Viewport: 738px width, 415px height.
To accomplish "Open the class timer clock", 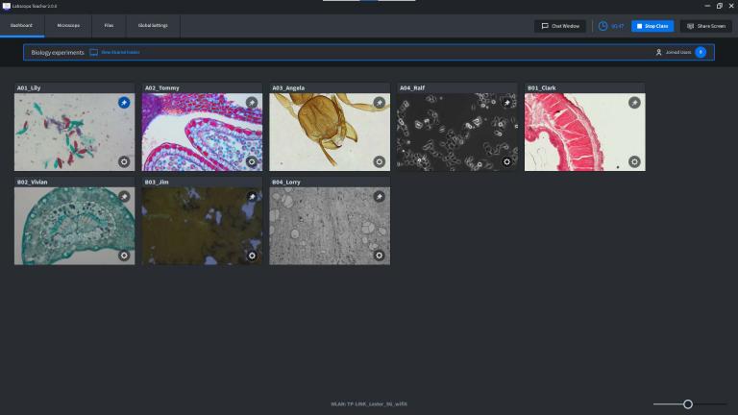I will click(x=603, y=26).
